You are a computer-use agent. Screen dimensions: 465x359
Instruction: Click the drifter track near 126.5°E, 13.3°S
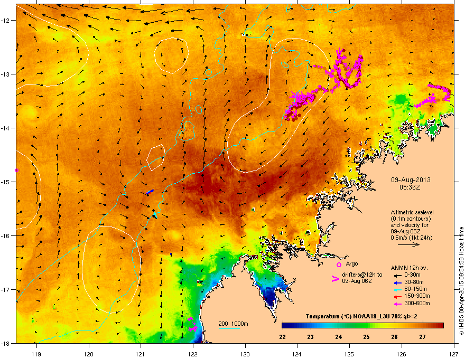434,96
